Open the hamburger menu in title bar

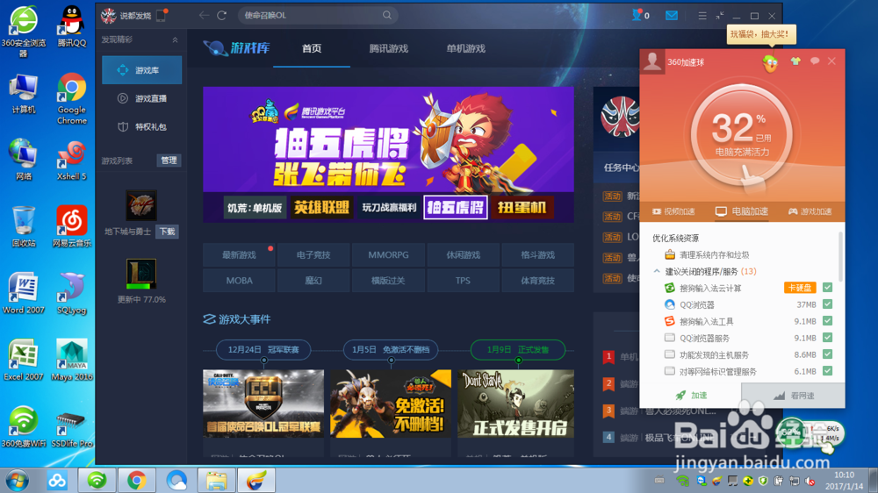click(x=702, y=16)
